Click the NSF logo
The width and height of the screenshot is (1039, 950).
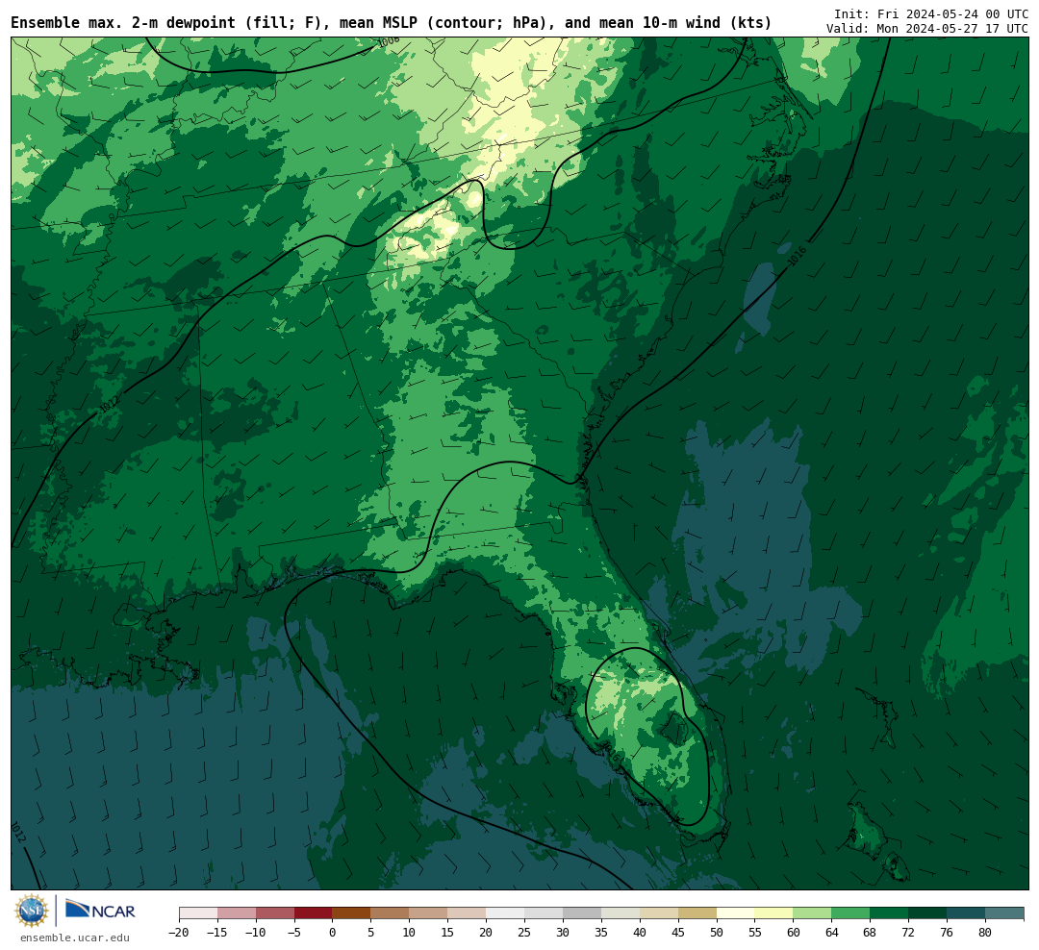(x=31, y=911)
